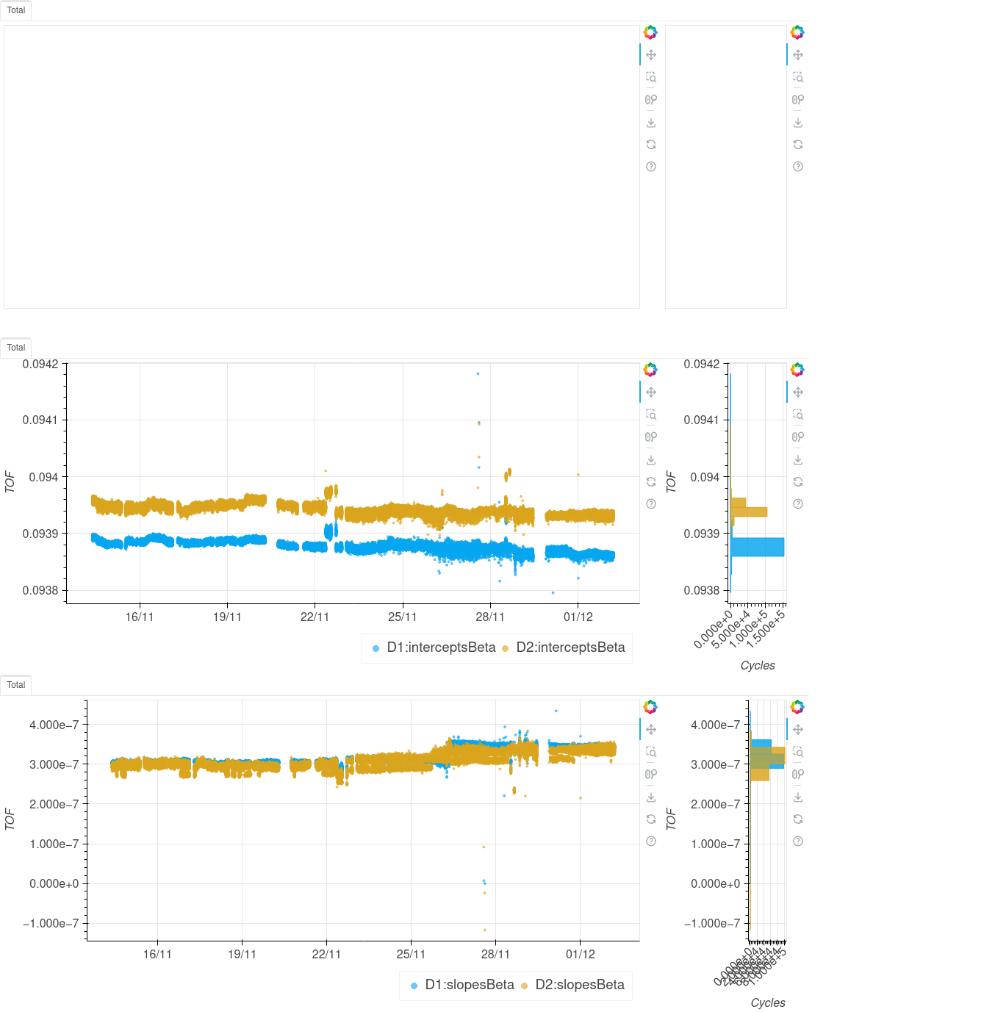Open the Total tab above intercepts plot
995x1012 pixels.
(x=16, y=348)
